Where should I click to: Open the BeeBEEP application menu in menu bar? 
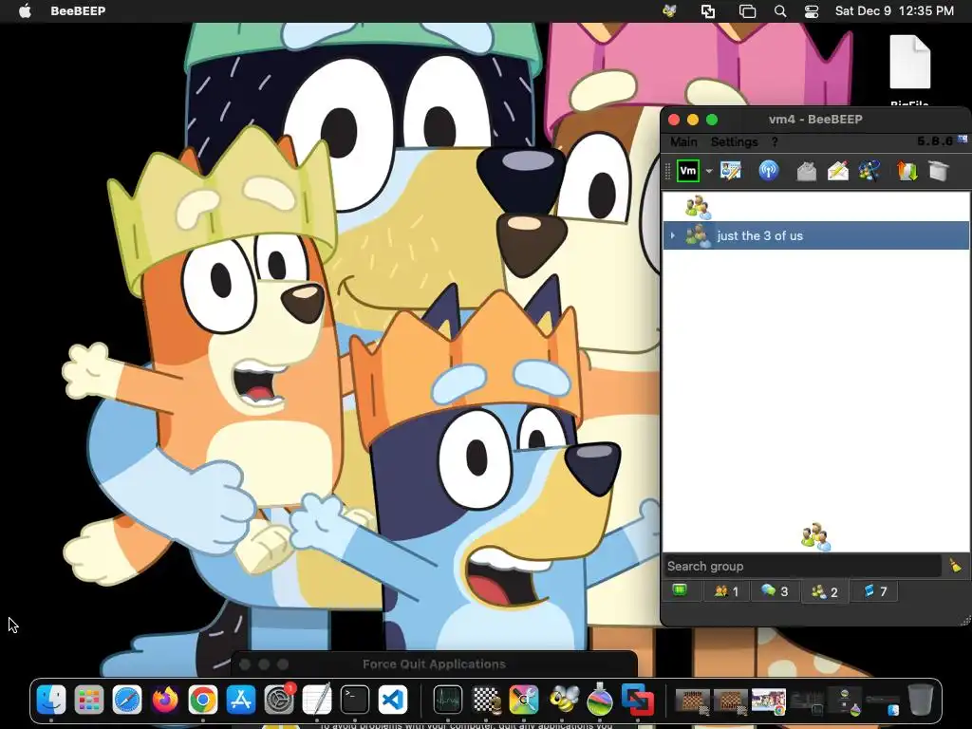[x=78, y=11]
